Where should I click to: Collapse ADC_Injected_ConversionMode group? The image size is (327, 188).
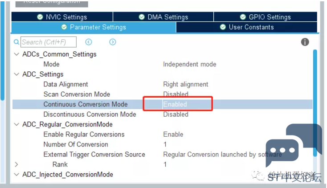point(16,175)
